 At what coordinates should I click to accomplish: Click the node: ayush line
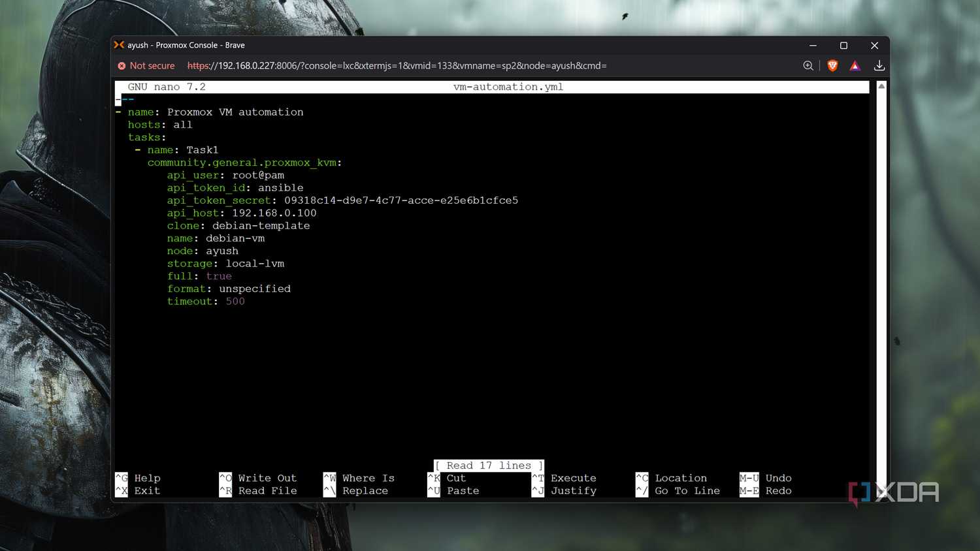(x=203, y=251)
